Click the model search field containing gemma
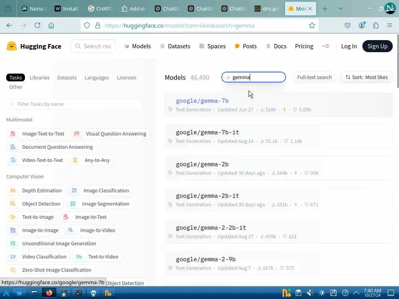399x299 pixels. 253,77
